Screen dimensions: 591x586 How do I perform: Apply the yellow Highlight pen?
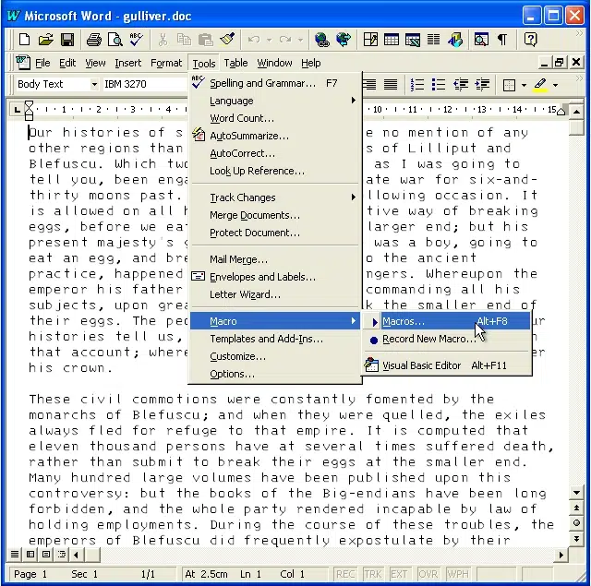point(540,84)
